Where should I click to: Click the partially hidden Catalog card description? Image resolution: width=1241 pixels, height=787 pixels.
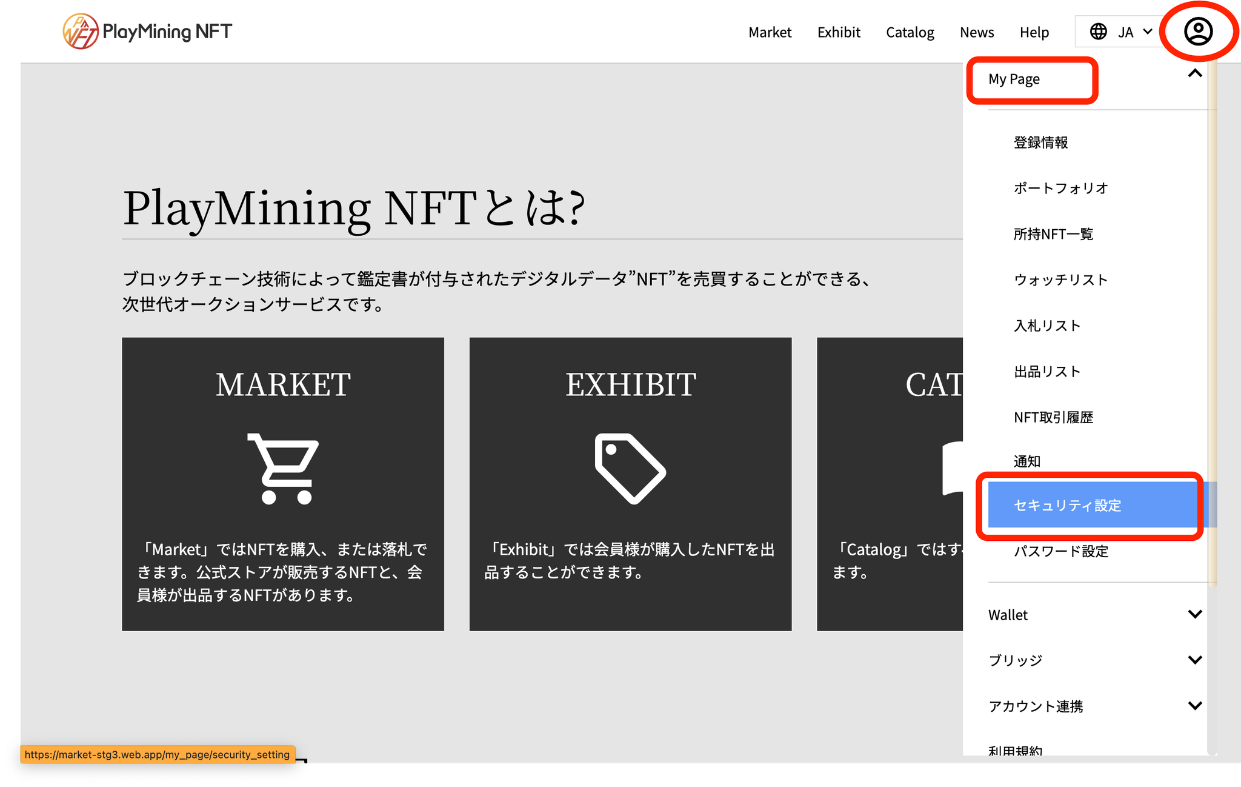[897, 561]
